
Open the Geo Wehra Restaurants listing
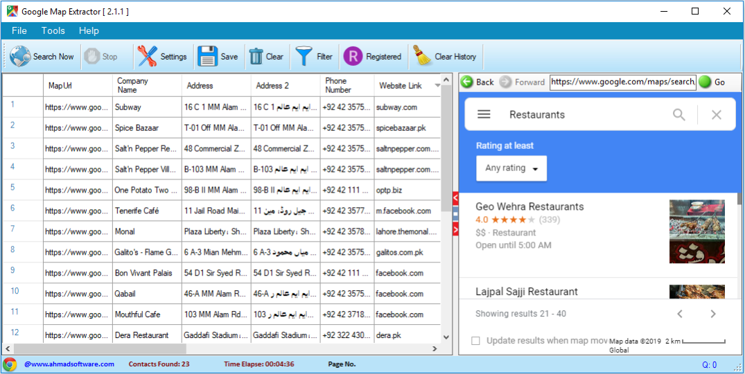529,206
